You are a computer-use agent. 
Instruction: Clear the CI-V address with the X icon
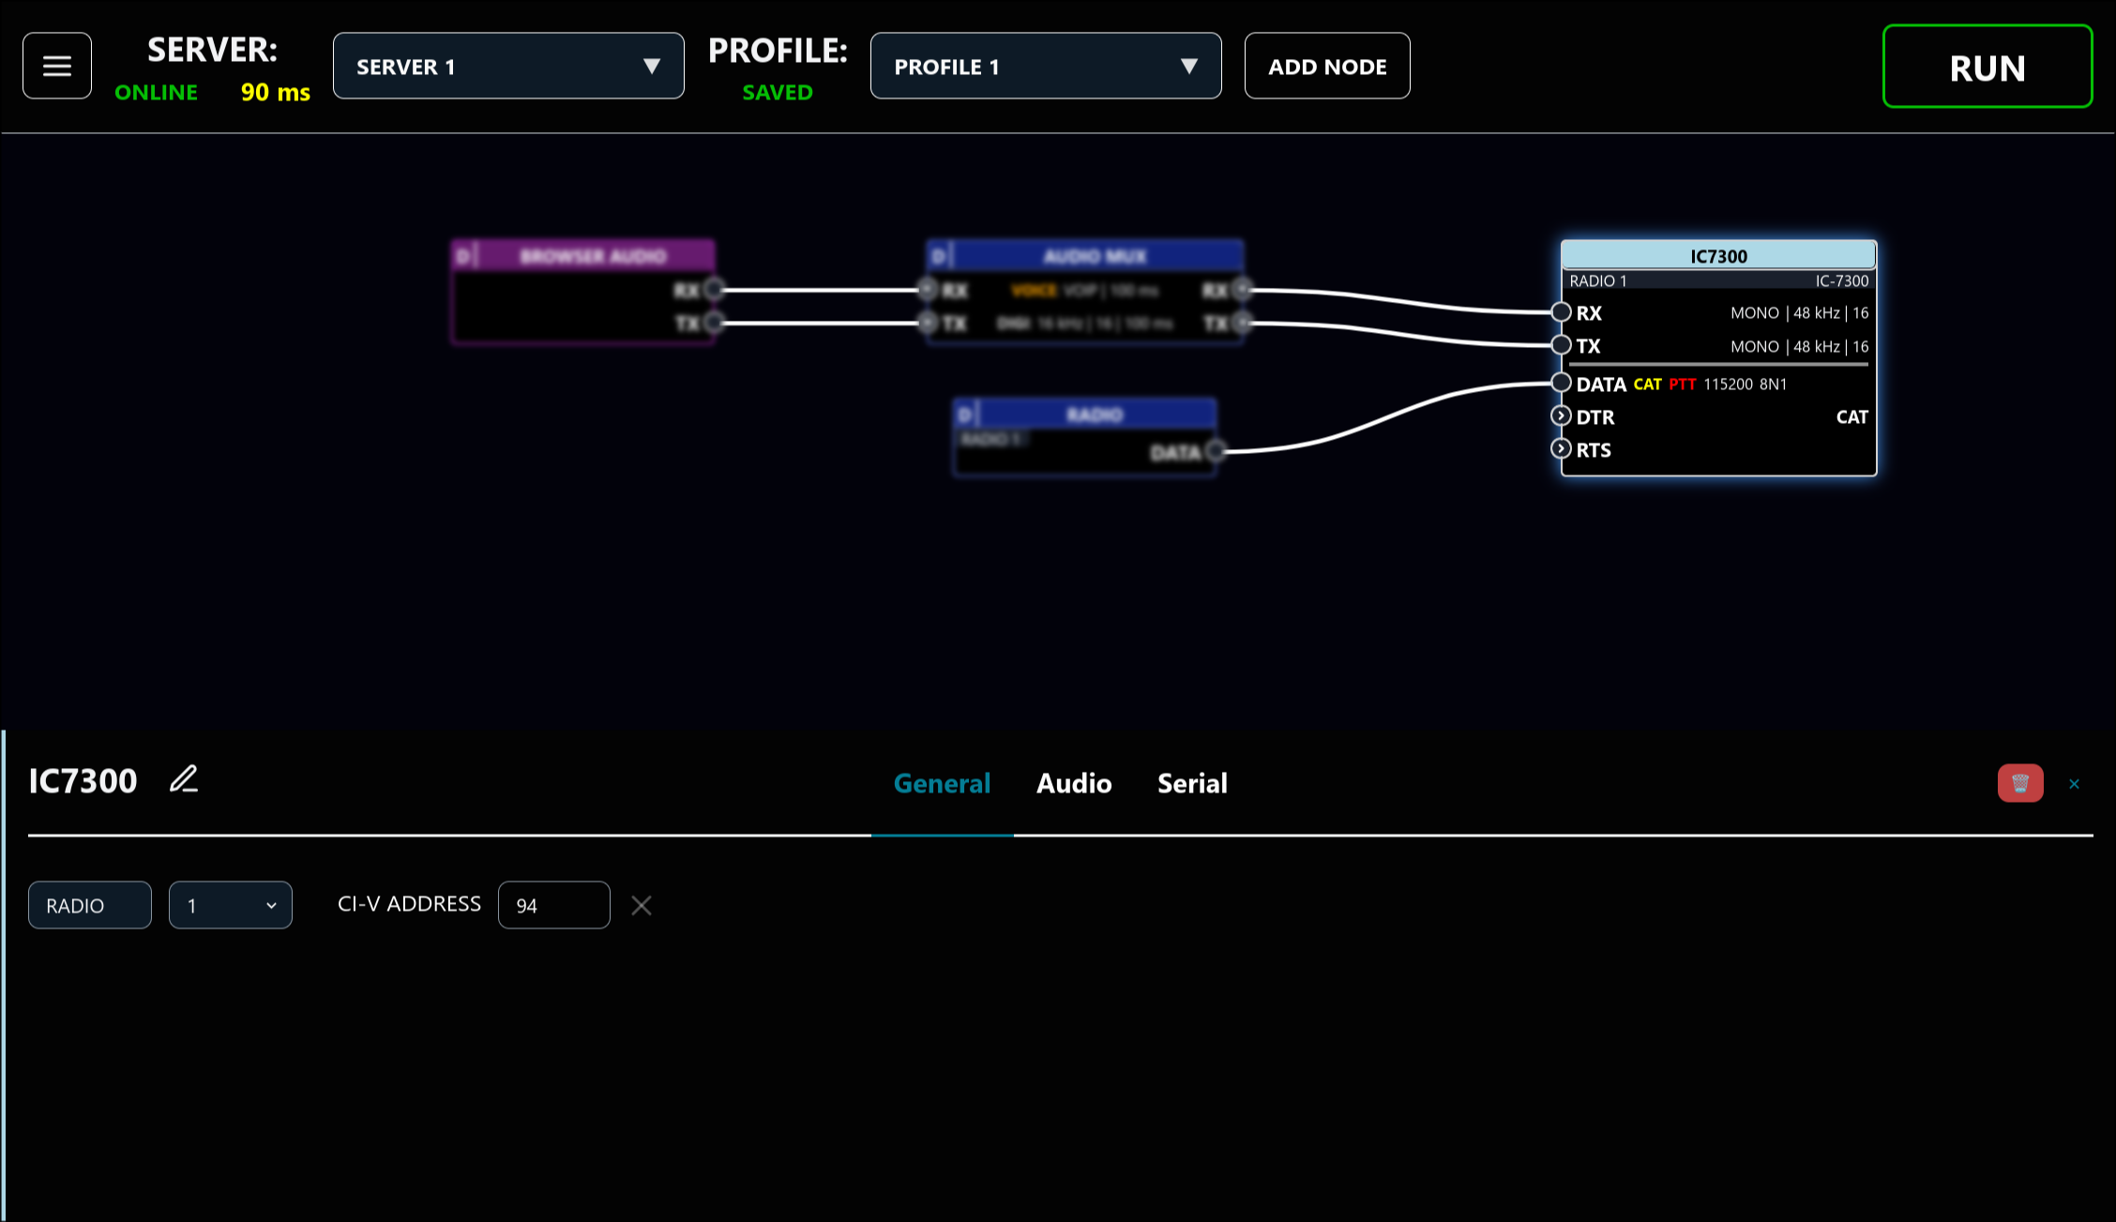click(x=642, y=905)
